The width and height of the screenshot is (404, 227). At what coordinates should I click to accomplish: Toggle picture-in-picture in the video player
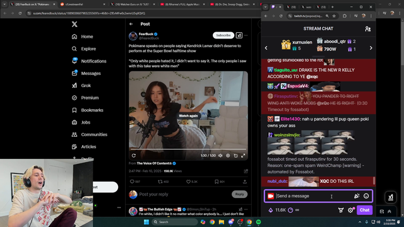point(235,156)
